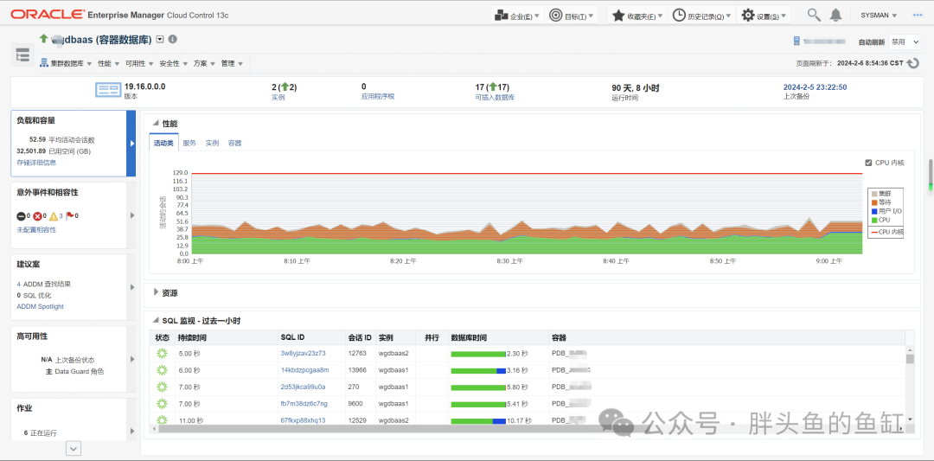Click the History clock icon
This screenshot has width=934, height=461.
click(x=679, y=16)
